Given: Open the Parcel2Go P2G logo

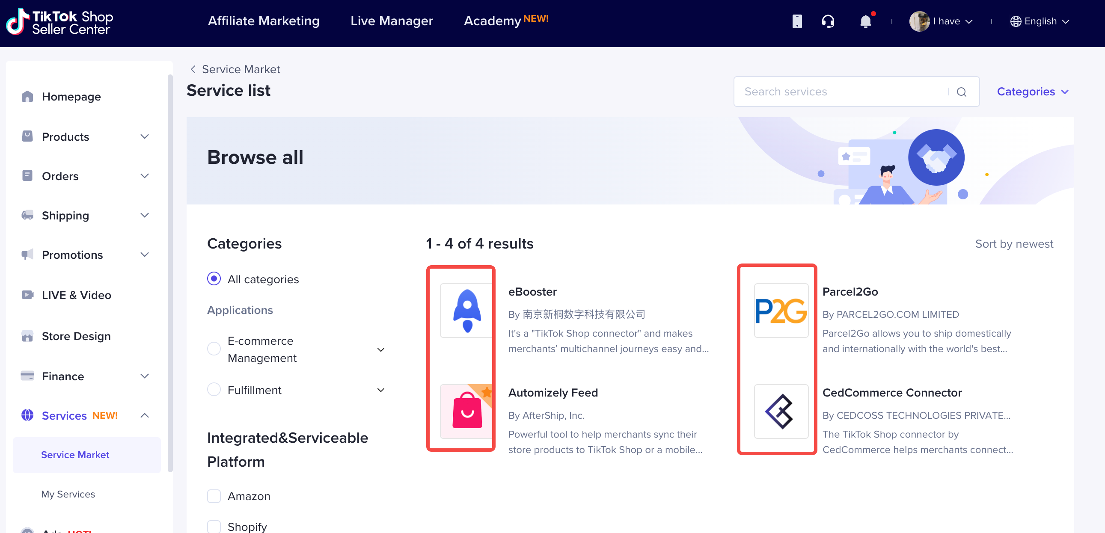Looking at the screenshot, I should click(x=781, y=310).
